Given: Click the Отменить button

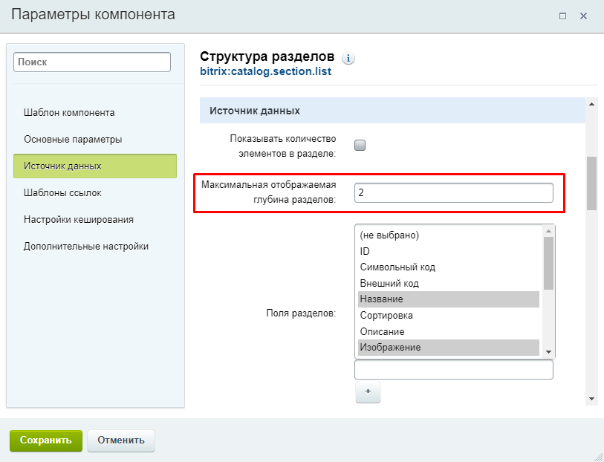Looking at the screenshot, I should [x=121, y=440].
